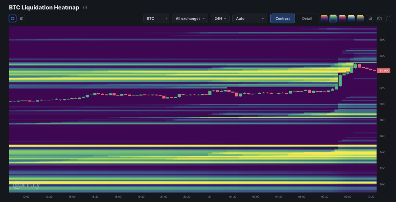
Task: Click the 03:00 time axis label
Action: [x=256, y=197]
